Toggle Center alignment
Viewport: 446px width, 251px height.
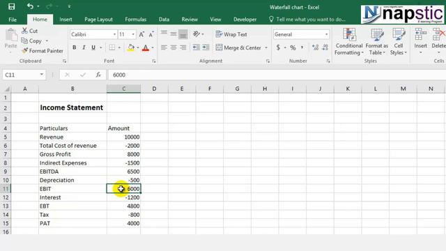174,47
